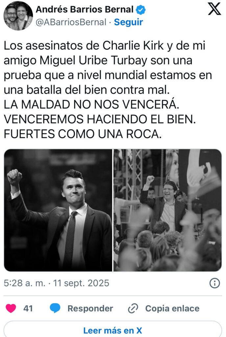226x337 pixels.
Task: Click the @ABarriosBernal handle
Action: (71, 22)
